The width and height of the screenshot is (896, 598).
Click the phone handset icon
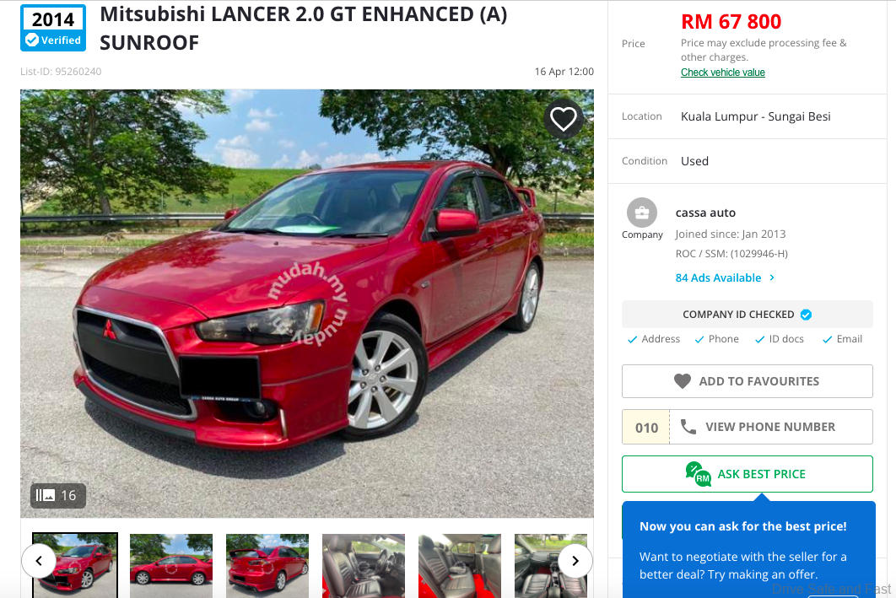click(688, 427)
